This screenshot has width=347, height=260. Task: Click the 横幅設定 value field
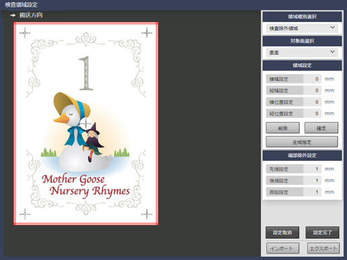click(x=312, y=79)
